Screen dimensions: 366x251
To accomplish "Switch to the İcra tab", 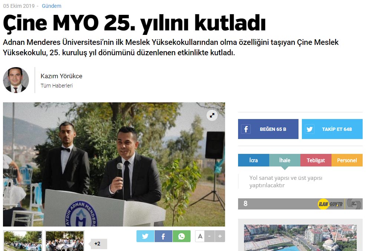I will coord(254,160).
